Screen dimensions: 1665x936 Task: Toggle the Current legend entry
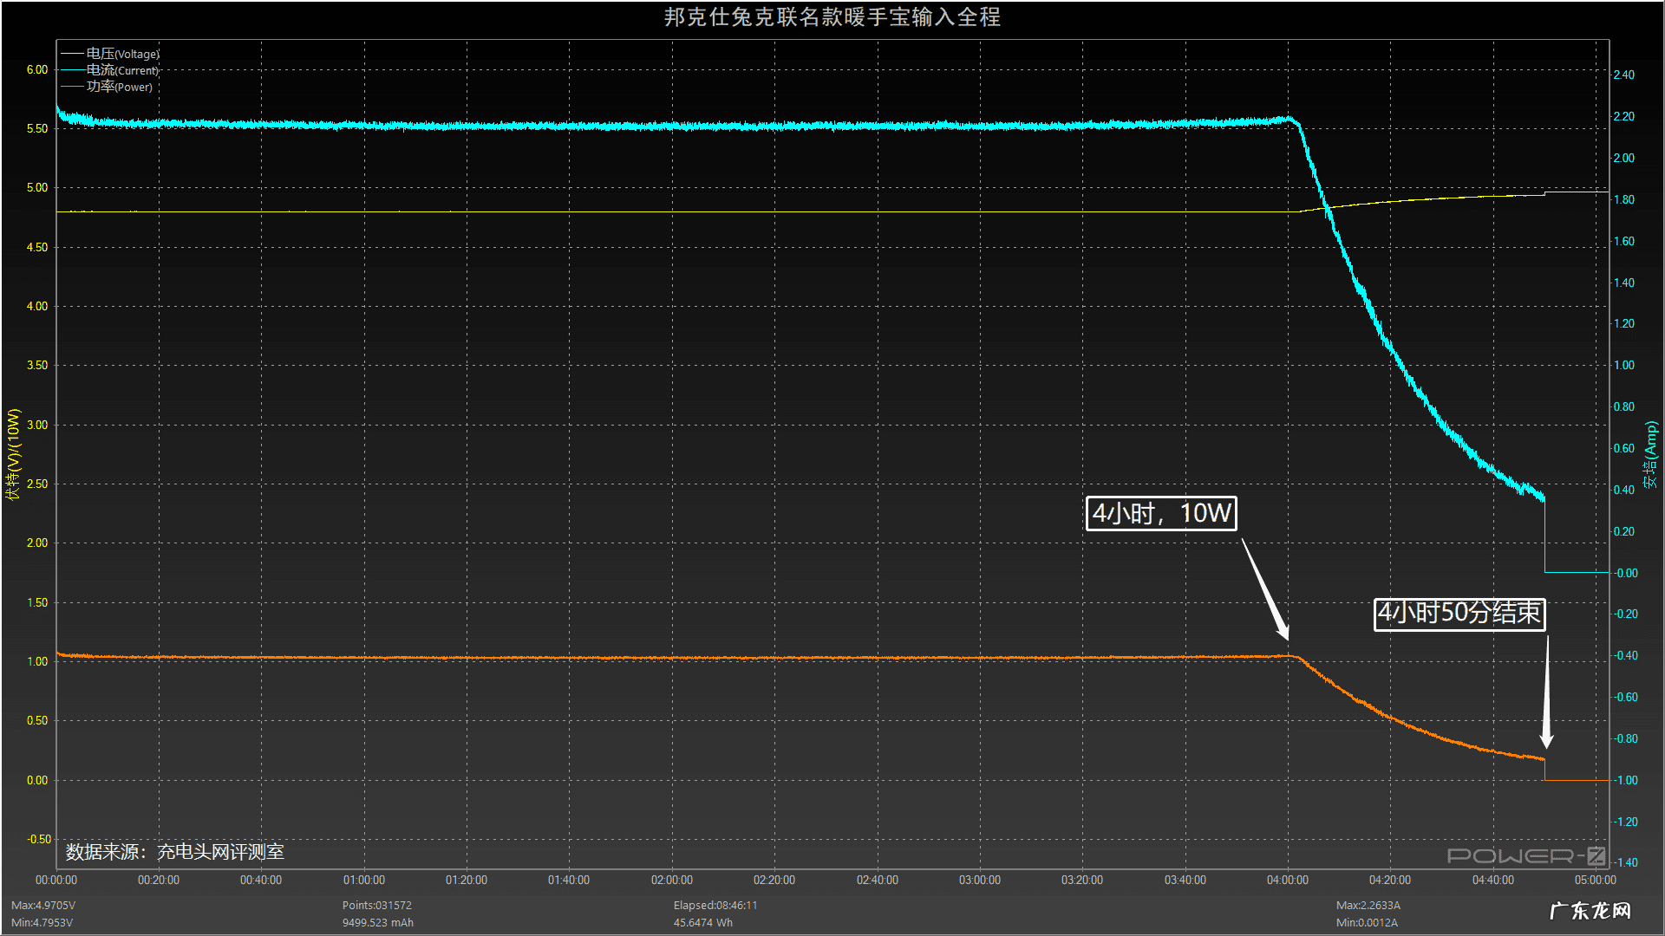pyautogui.click(x=122, y=70)
